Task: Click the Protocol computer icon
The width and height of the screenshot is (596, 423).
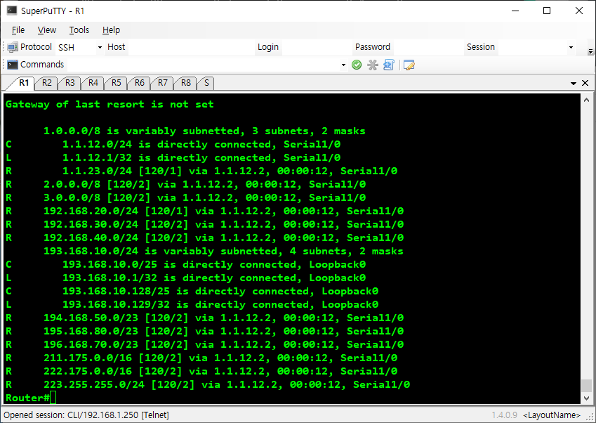Action: coord(12,47)
